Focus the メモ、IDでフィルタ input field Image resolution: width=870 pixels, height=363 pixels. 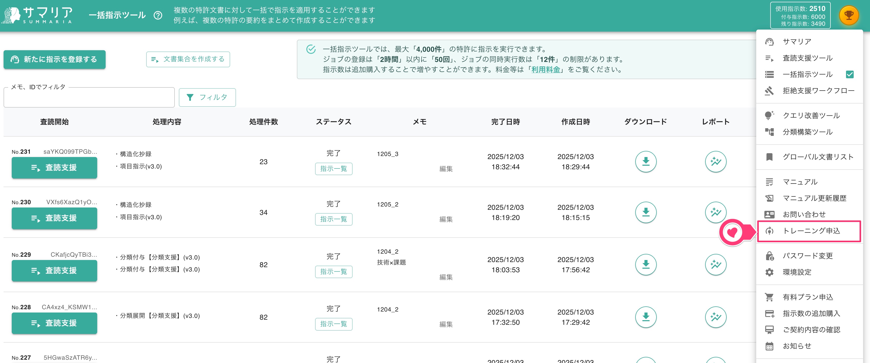(89, 97)
